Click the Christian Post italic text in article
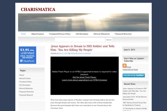The width and height of the screenshot is (167, 111). click(x=57, y=108)
